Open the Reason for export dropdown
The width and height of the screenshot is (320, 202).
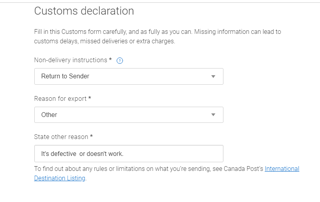tap(128, 115)
